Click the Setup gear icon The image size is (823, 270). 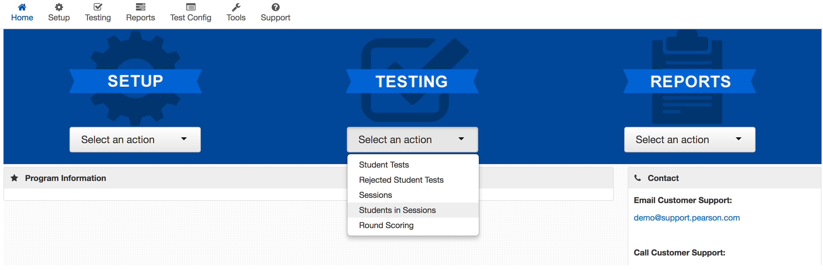click(x=59, y=7)
